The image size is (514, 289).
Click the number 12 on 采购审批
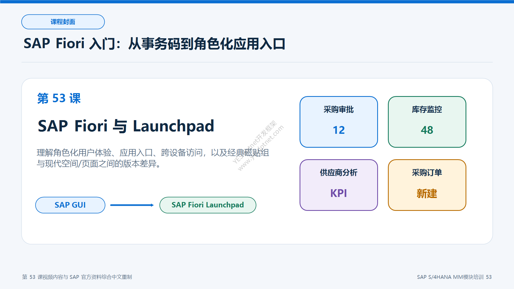(x=339, y=130)
